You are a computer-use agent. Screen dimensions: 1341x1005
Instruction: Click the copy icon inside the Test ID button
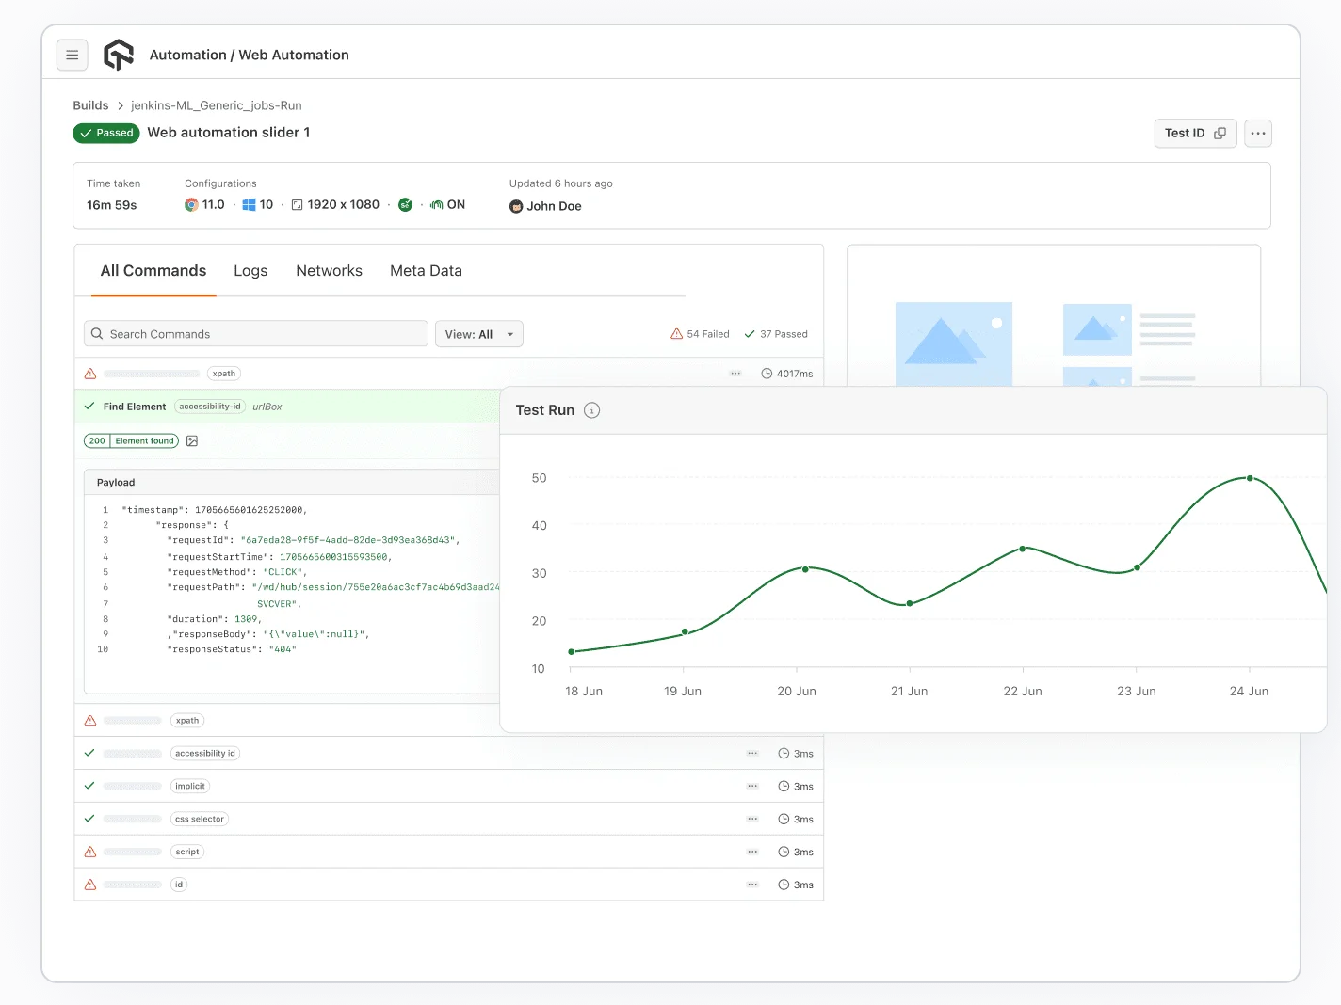[x=1220, y=133]
